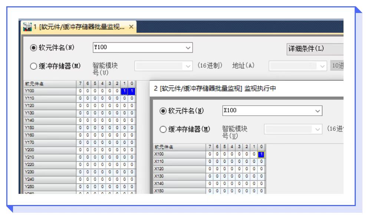The width and height of the screenshot is (368, 215).
Task: Select the Y210 row label
Action: (50, 157)
